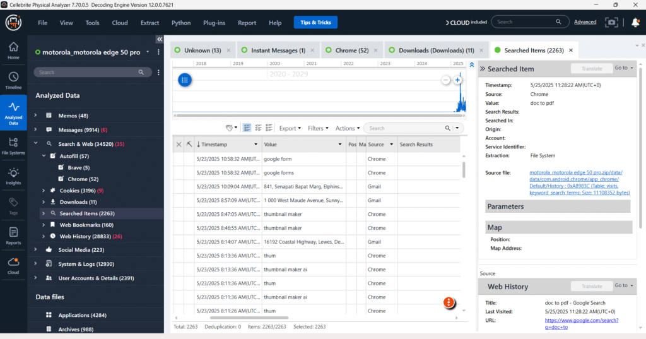Switch to the Downloads (Downloads) (11) tab
The height and width of the screenshot is (339, 646).
click(437, 51)
